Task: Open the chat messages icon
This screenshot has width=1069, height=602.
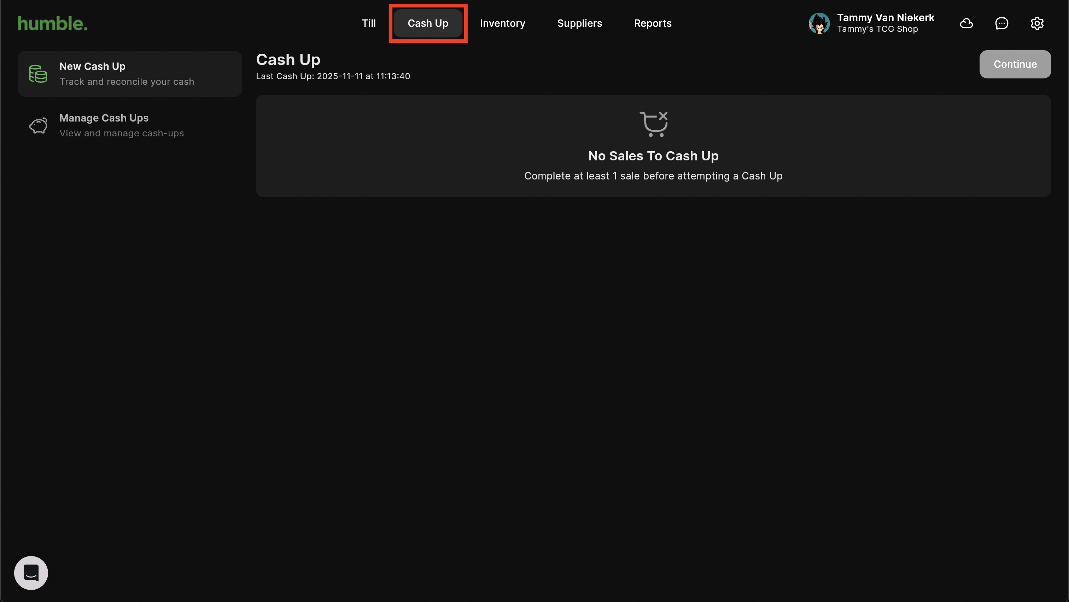Action: pos(1001,23)
